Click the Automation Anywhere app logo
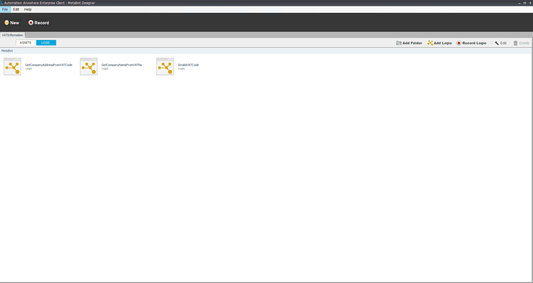Screen dimensions: 533x283 1,3
